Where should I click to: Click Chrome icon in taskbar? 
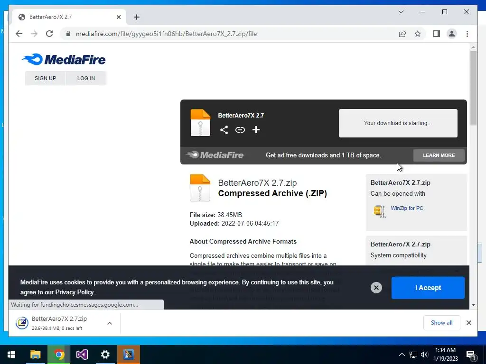tap(59, 355)
